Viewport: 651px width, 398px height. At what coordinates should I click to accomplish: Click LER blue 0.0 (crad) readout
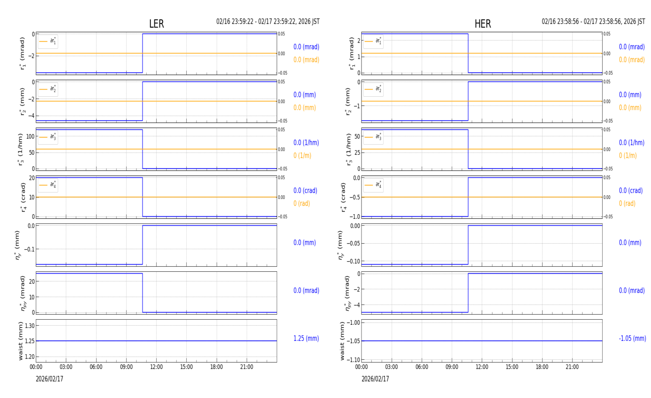[305, 191]
